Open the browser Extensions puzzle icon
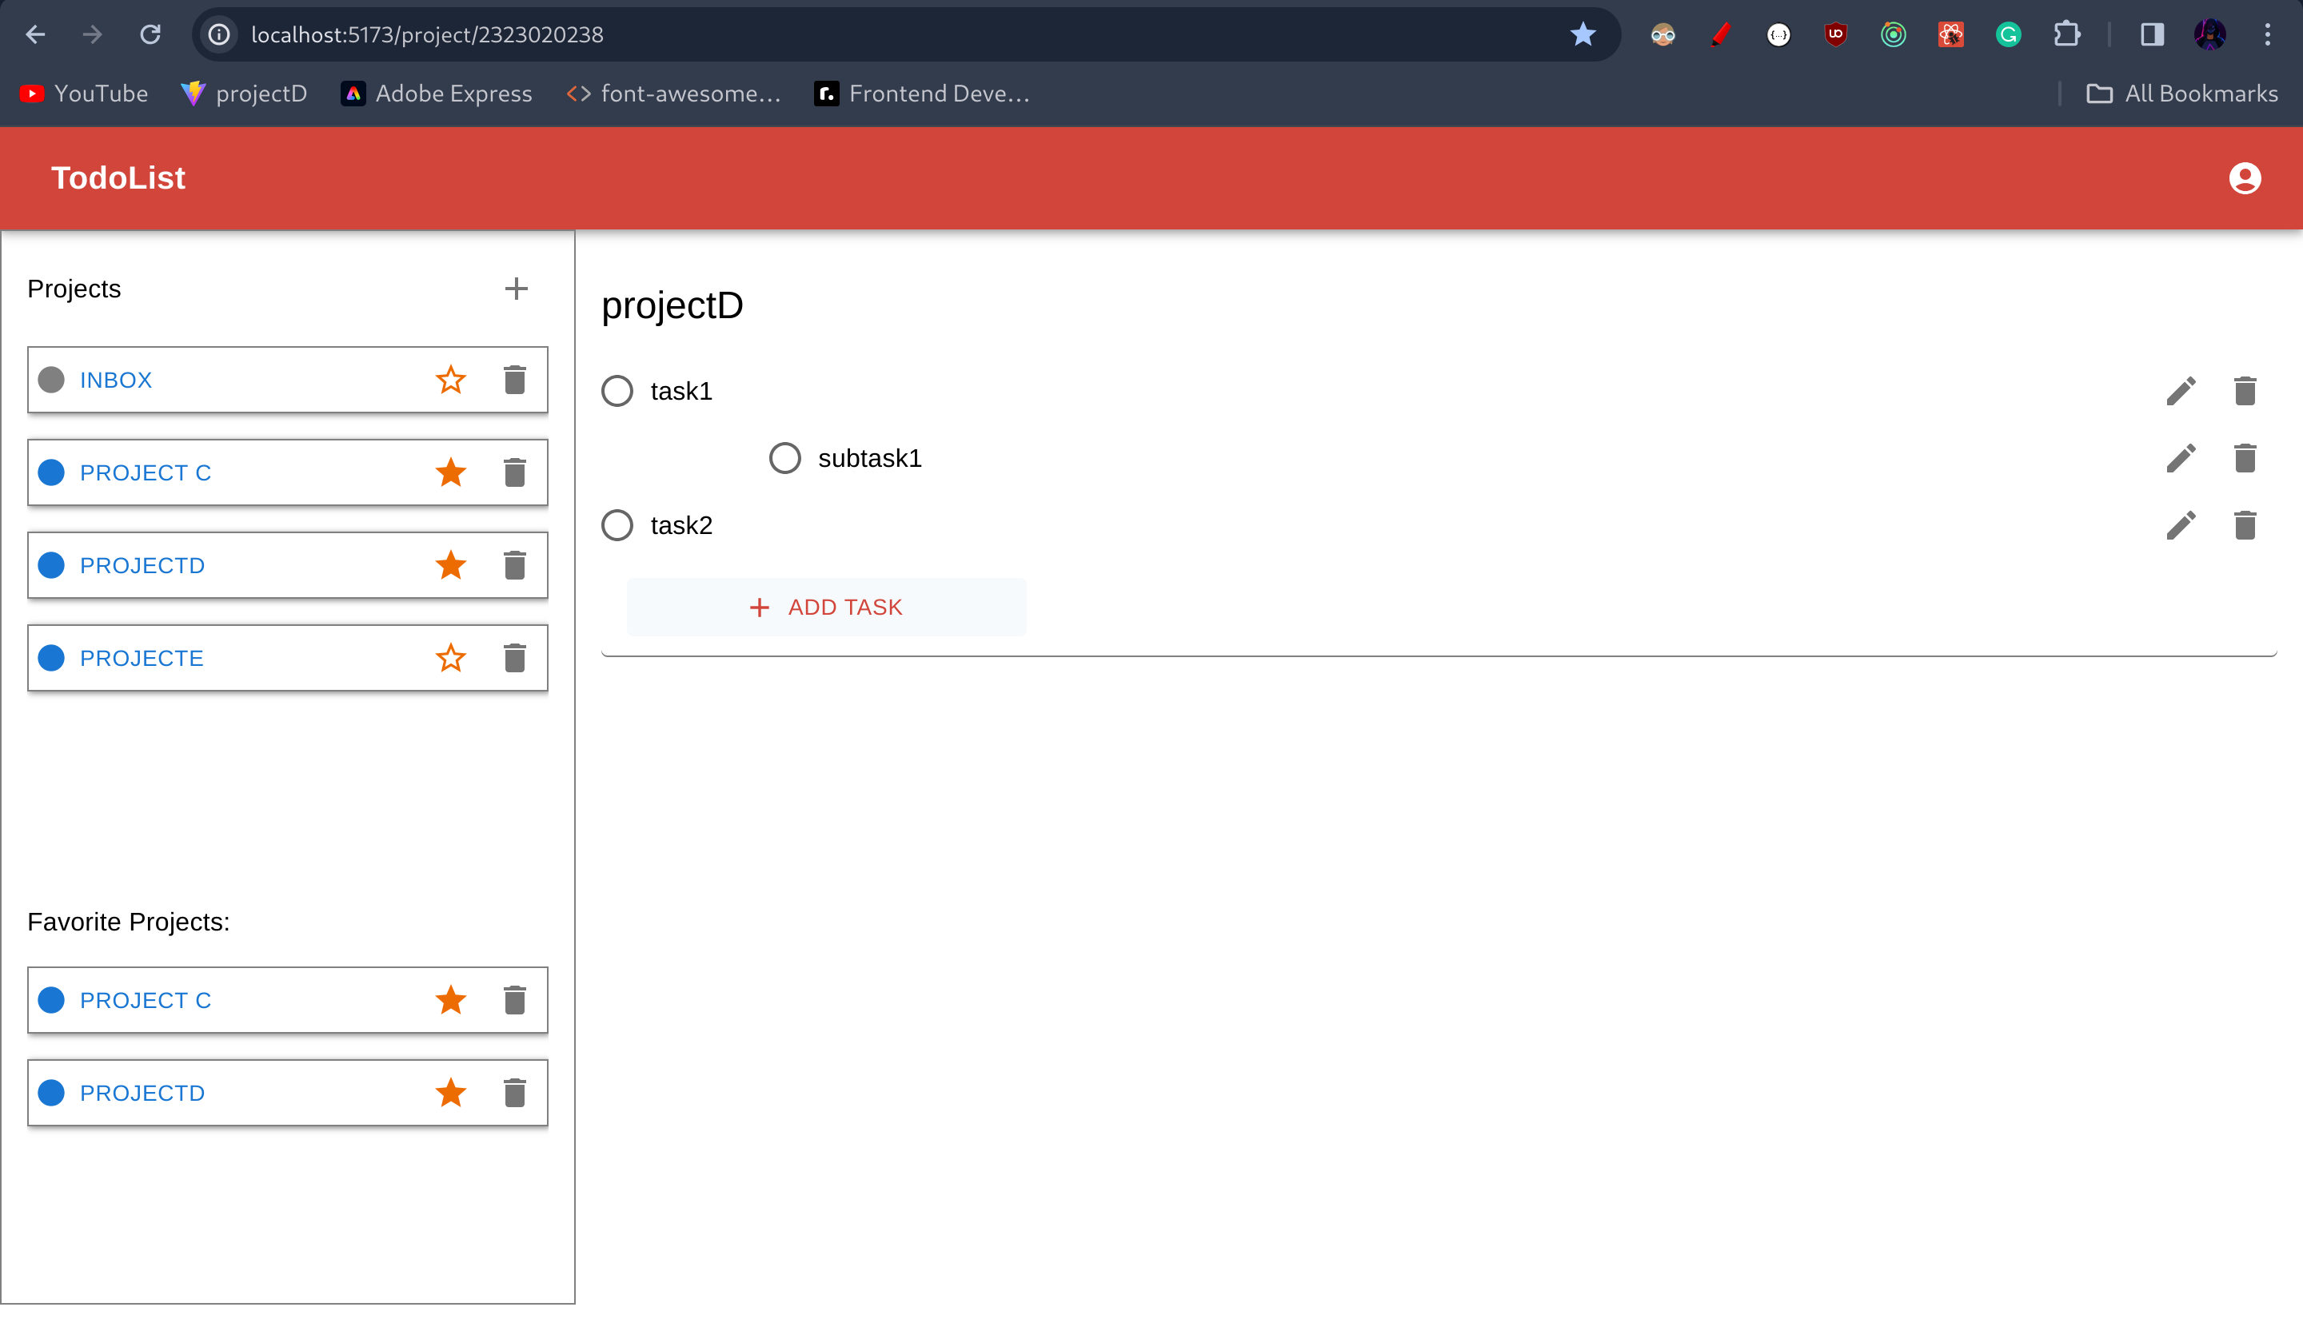2303x1319 pixels. click(x=2066, y=34)
